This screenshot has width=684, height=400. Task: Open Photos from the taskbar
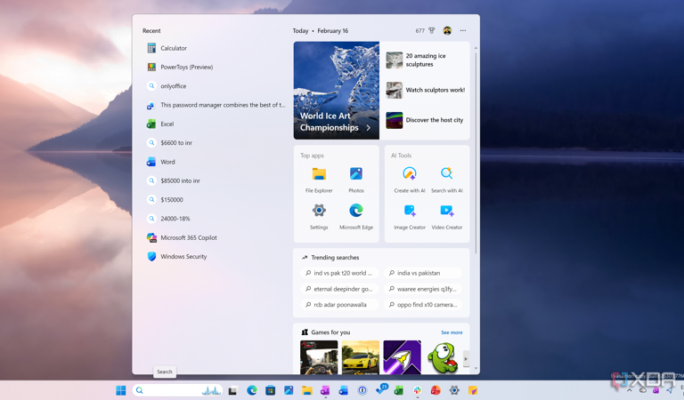(x=289, y=390)
